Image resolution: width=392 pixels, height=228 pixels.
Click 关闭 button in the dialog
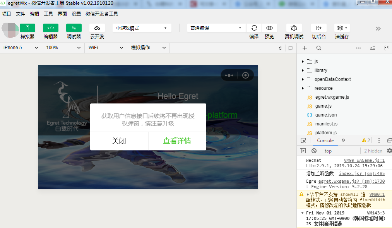[x=119, y=141]
